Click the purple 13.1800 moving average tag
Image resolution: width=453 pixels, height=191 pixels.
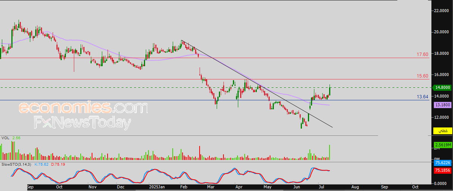442,106
